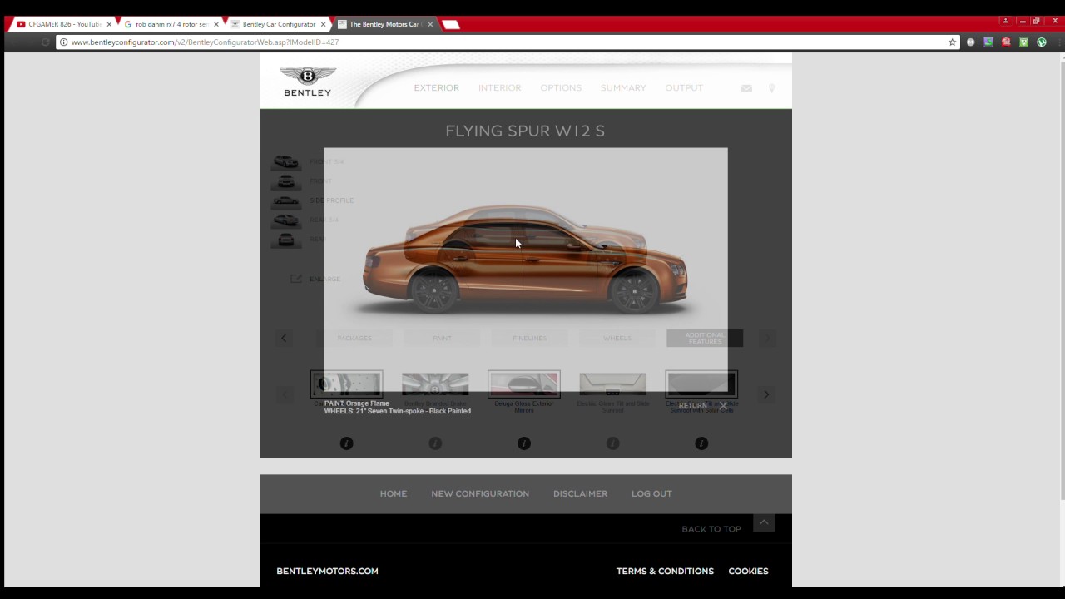Close the CFGAMER 826 YouTube tab

pos(109,24)
